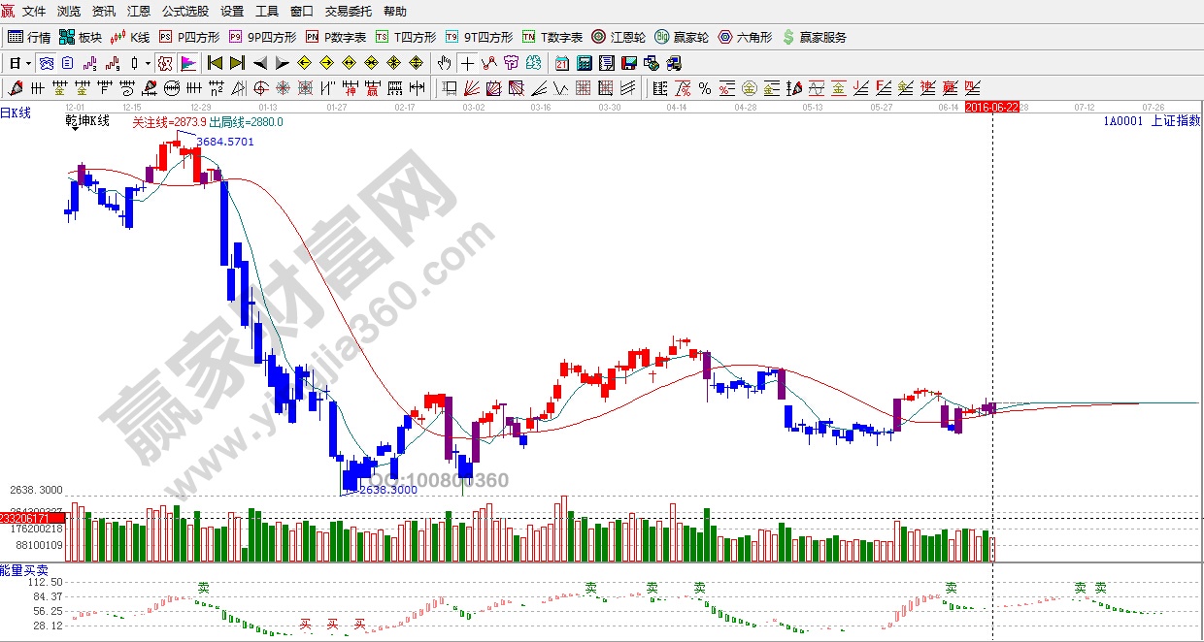1204x642 pixels.
Task: Toggle the highlighted knot pattern toolbar button
Action: 165,63
